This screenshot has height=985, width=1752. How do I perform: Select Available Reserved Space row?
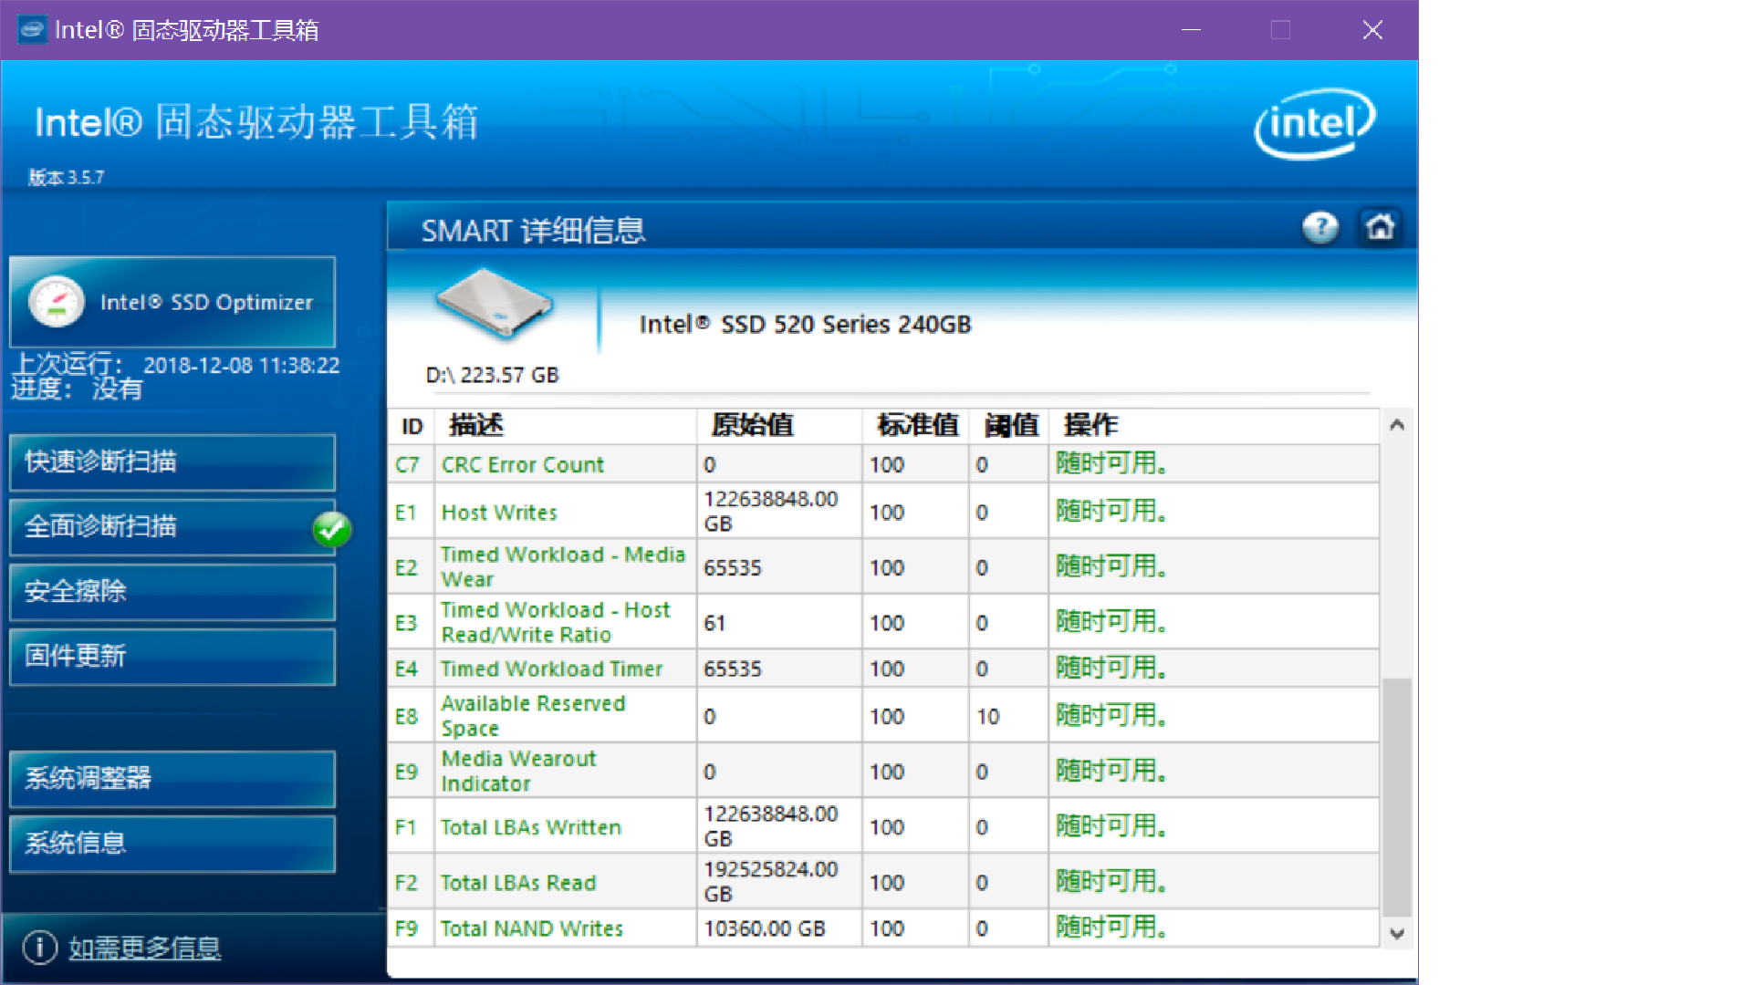[x=883, y=715]
